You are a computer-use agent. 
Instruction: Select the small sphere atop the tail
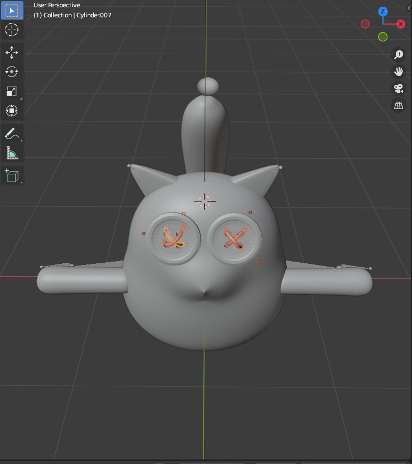click(208, 87)
